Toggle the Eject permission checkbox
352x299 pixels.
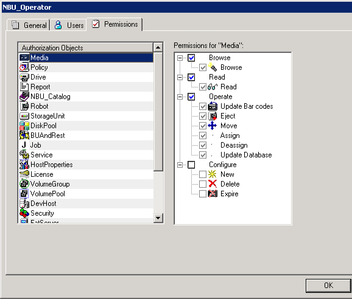(x=203, y=116)
